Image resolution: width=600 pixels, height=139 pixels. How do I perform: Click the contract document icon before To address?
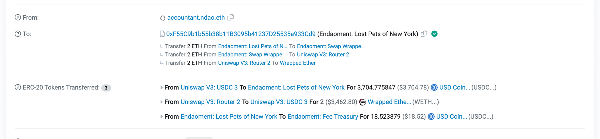[162, 34]
